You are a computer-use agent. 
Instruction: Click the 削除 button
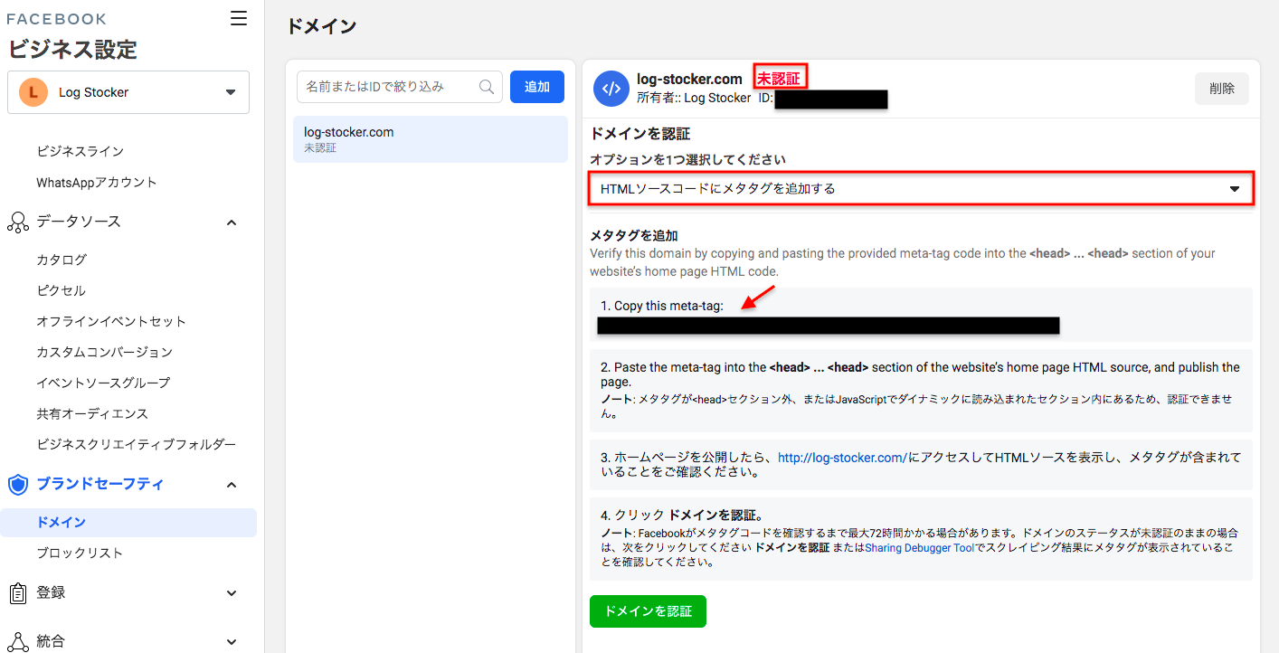tap(1222, 89)
